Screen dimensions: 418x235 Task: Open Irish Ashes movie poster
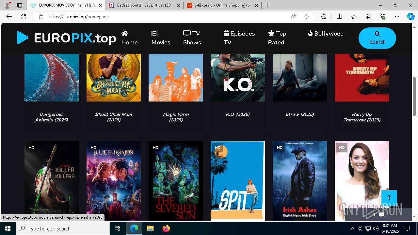[x=300, y=181]
